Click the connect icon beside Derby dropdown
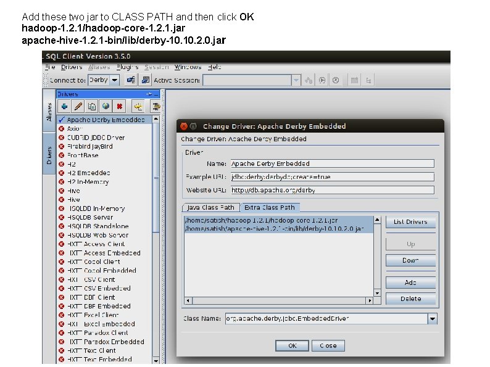490x367 pixels. 131,80
